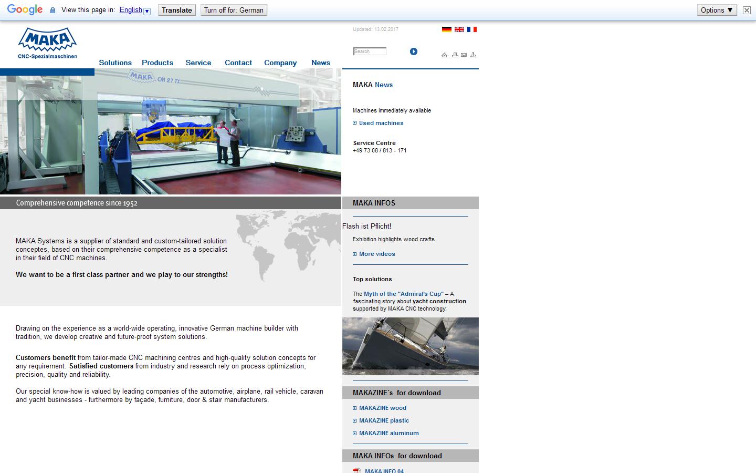The image size is (756, 473).
Task: Switch site language using the German flag
Action: 447,29
